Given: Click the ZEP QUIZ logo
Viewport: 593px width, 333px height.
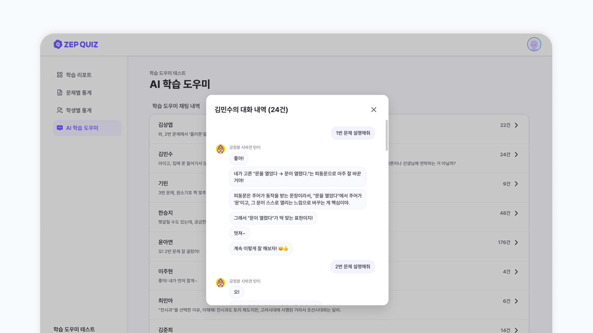Looking at the screenshot, I should click(76, 44).
